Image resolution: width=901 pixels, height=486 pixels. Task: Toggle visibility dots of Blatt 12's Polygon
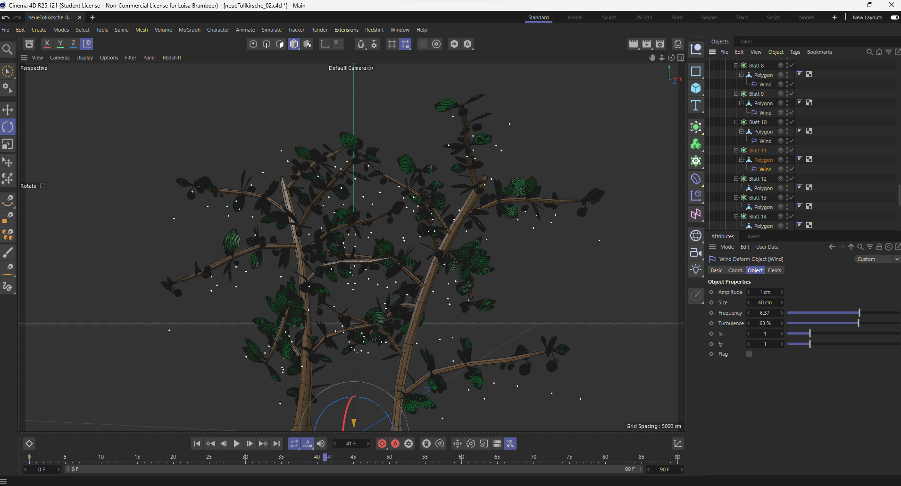point(787,188)
